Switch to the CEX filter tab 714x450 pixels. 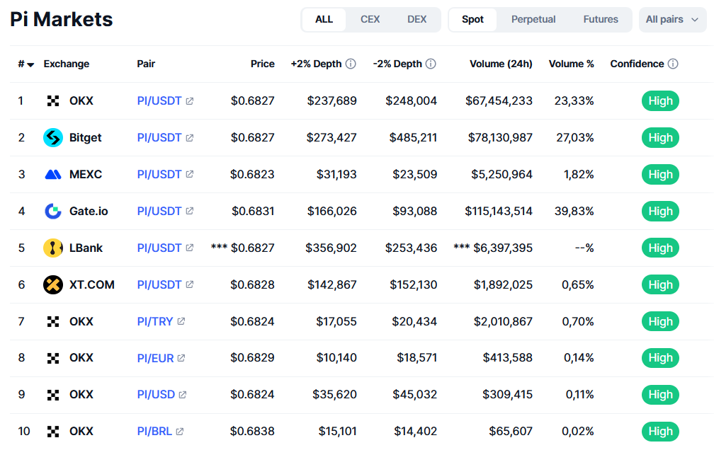[370, 20]
